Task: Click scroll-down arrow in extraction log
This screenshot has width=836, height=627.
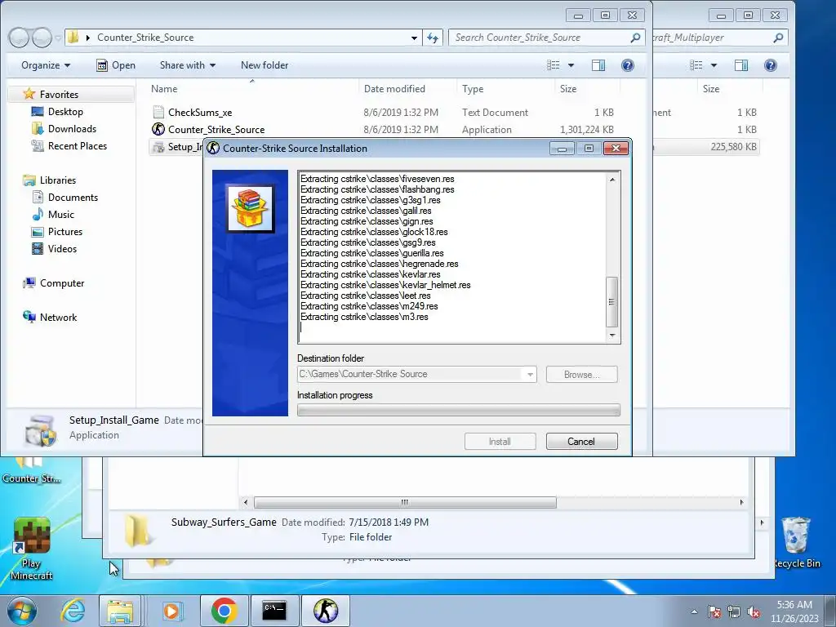Action: (612, 336)
